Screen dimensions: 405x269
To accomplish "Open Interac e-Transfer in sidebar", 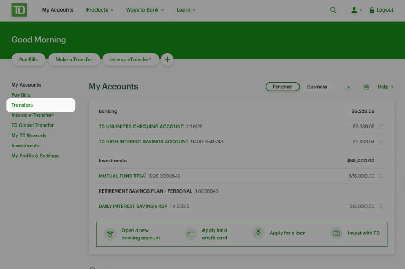I will (x=33, y=116).
